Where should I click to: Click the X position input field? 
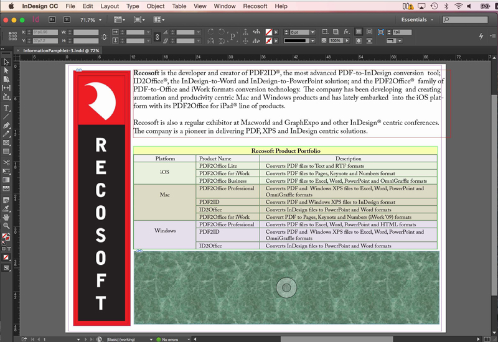(x=47, y=32)
